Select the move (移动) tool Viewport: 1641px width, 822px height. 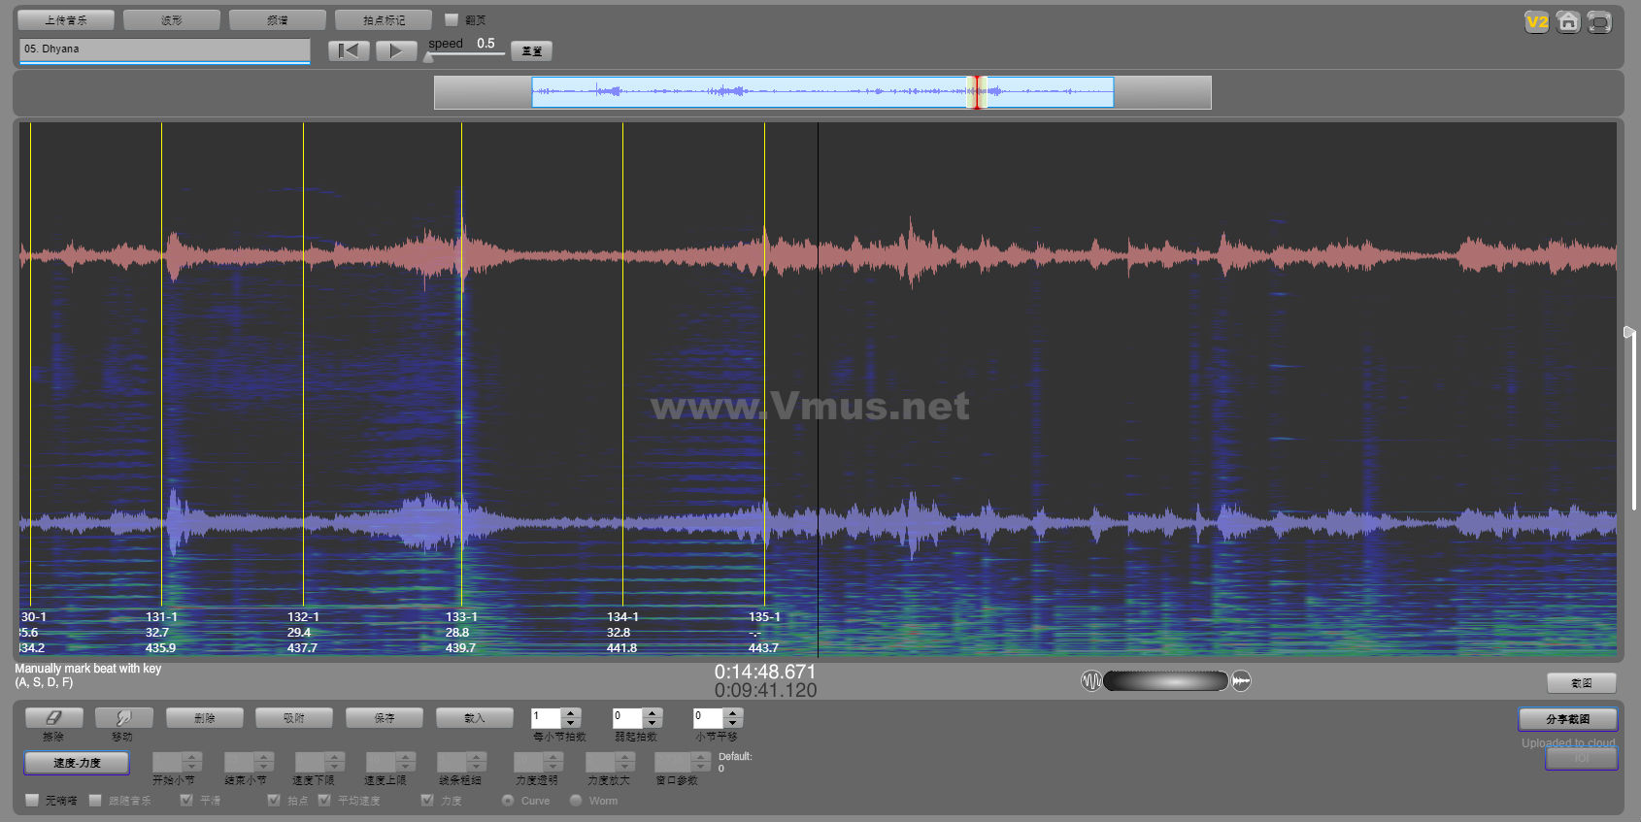[123, 717]
